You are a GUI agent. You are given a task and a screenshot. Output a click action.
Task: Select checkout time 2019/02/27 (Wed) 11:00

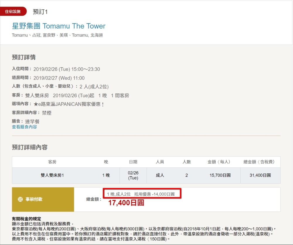point(59,78)
